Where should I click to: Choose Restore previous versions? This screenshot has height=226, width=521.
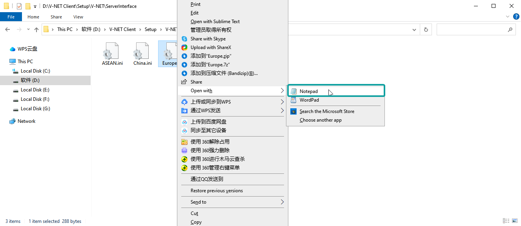217,191
